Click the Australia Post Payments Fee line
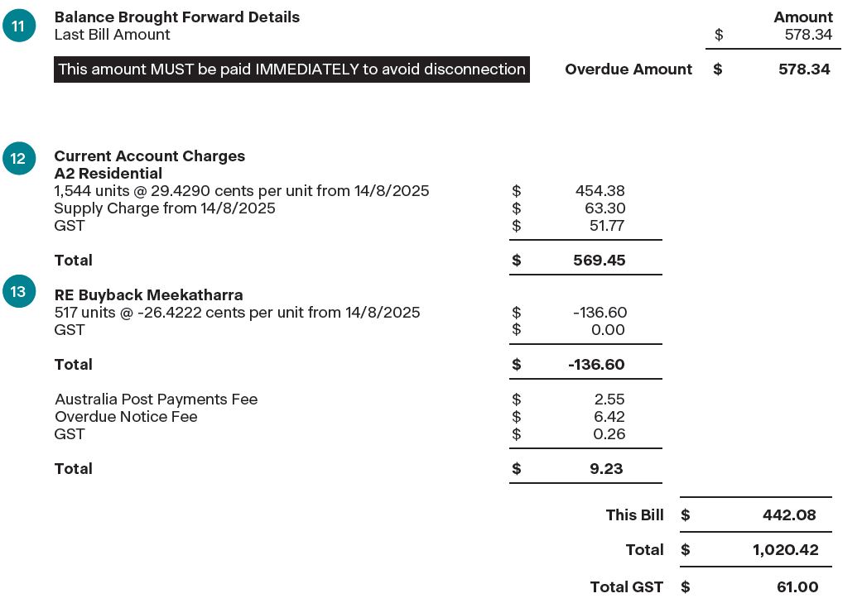Image resolution: width=862 pixels, height=603 pixels. point(156,400)
